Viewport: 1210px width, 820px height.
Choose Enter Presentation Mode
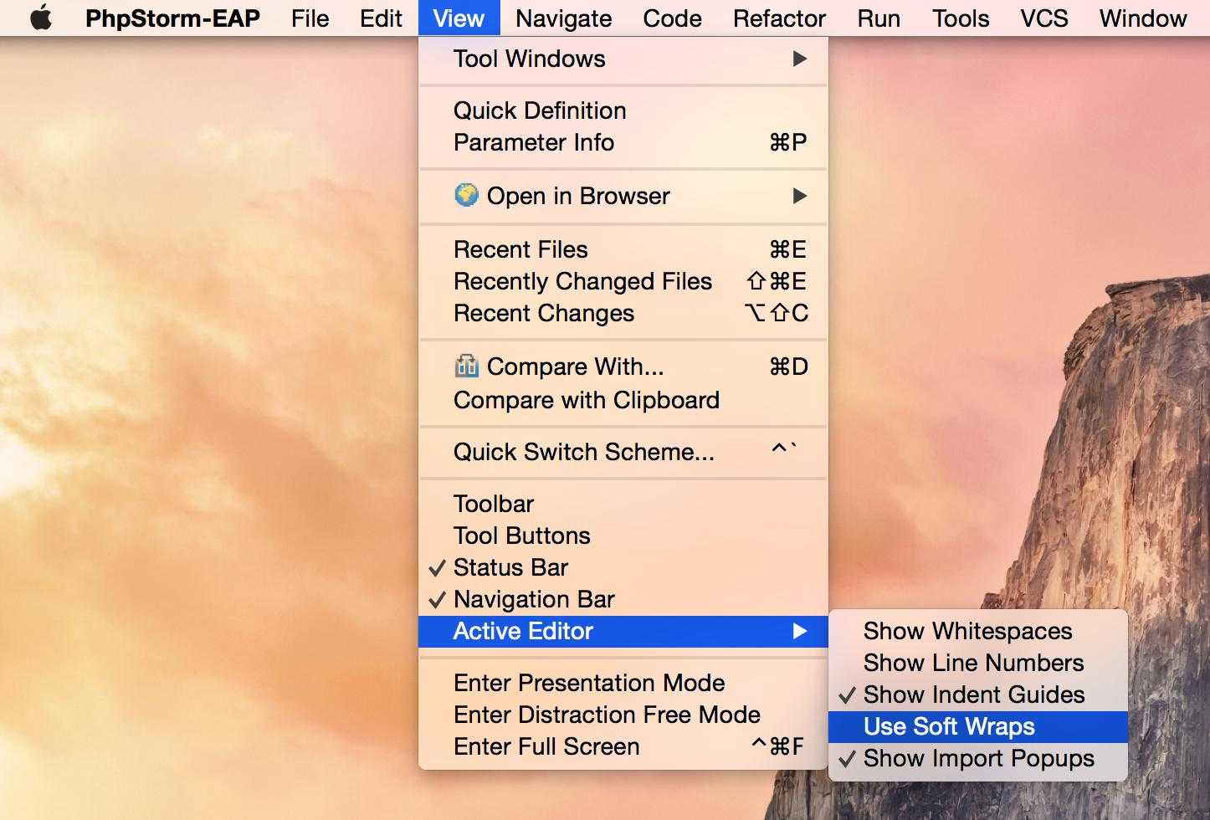[589, 683]
